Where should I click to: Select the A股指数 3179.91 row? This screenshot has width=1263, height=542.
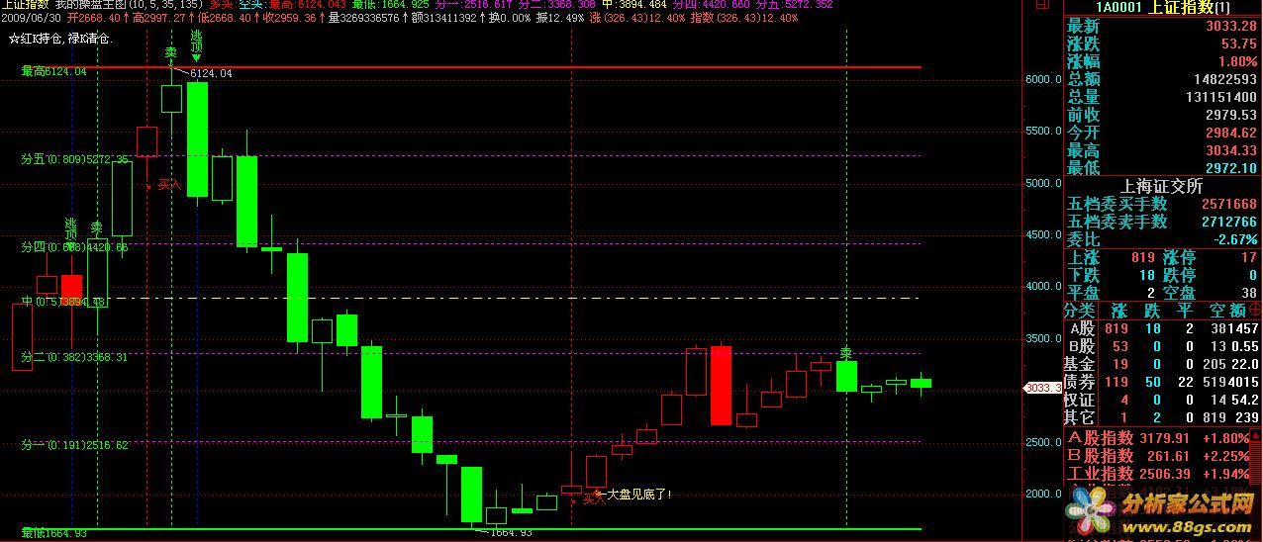coord(1162,438)
